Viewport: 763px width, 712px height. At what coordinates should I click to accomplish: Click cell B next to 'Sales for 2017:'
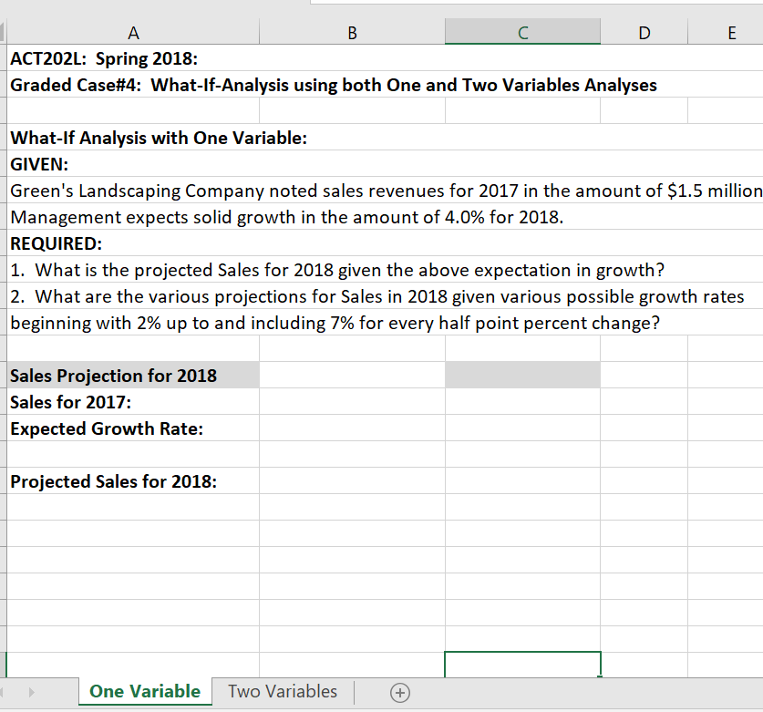352,401
